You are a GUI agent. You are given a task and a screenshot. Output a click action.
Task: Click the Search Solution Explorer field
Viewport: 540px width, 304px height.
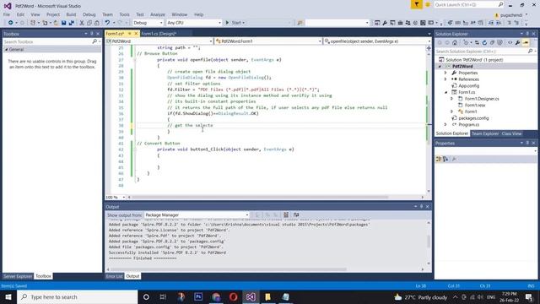coord(486,52)
